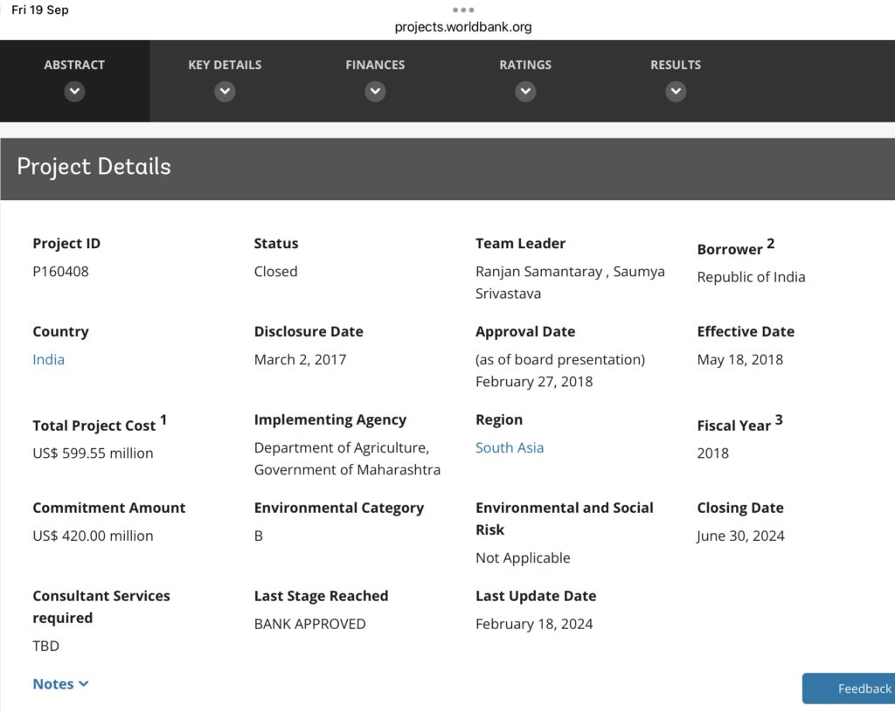The width and height of the screenshot is (895, 713).
Task: Click the Project ID value P160408
Action: tap(60, 271)
